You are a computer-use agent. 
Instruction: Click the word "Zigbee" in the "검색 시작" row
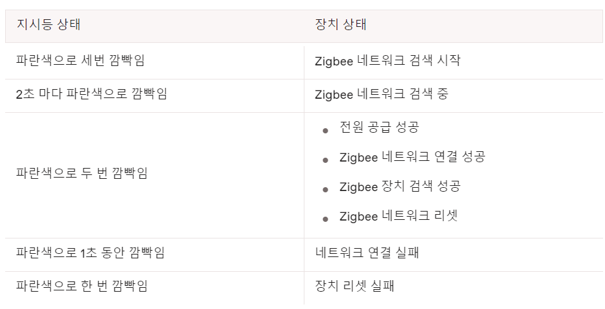pos(333,61)
